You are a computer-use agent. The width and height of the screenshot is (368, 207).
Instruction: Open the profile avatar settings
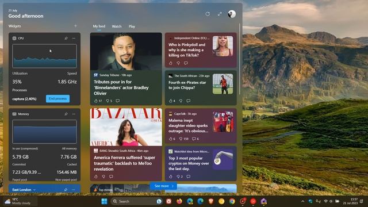click(x=232, y=14)
